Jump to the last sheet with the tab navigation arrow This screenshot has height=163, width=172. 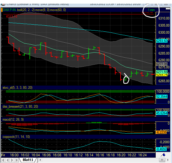coord(17,160)
